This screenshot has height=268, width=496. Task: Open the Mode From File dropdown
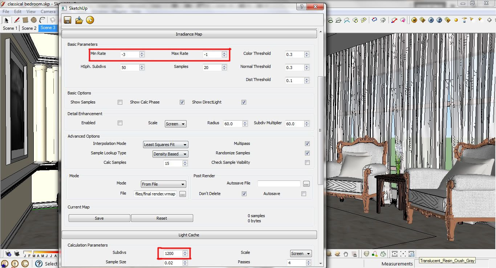(163, 184)
